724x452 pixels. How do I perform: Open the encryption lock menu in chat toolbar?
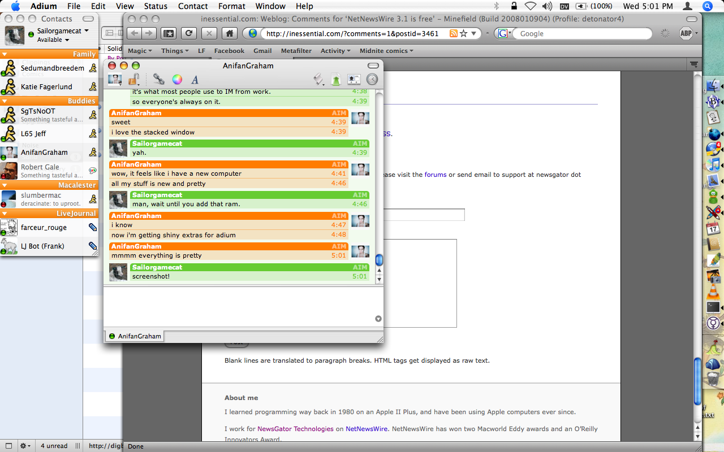133,80
